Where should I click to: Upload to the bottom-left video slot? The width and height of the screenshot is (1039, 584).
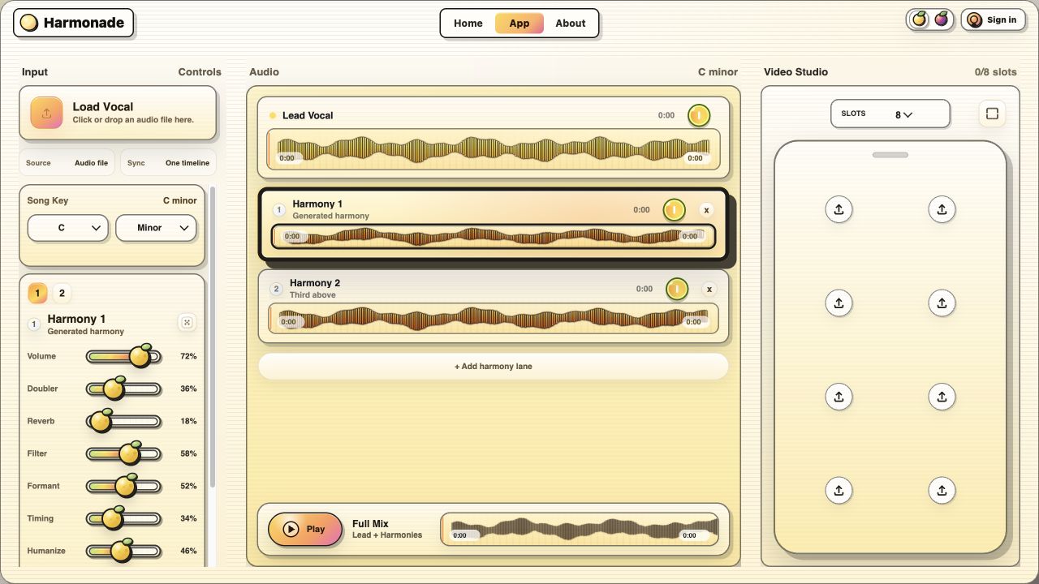coord(839,490)
